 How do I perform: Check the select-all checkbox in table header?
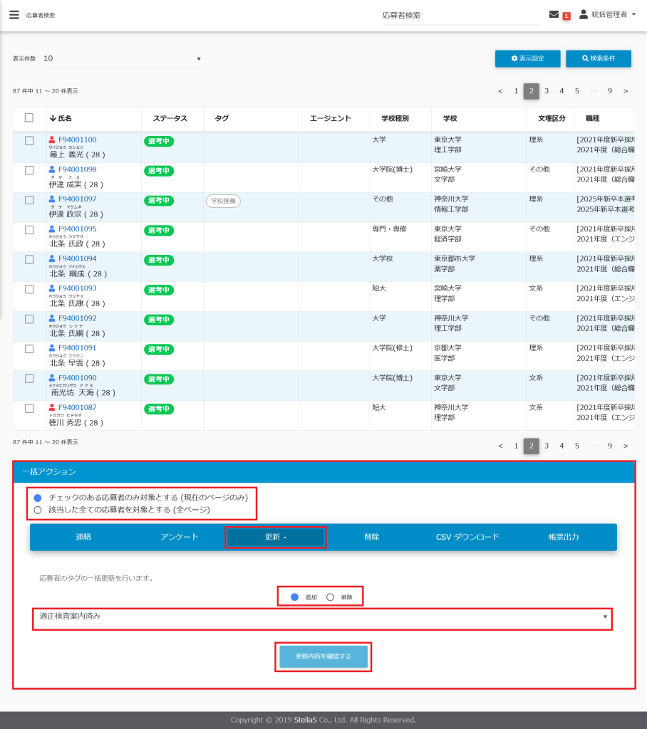pos(29,118)
